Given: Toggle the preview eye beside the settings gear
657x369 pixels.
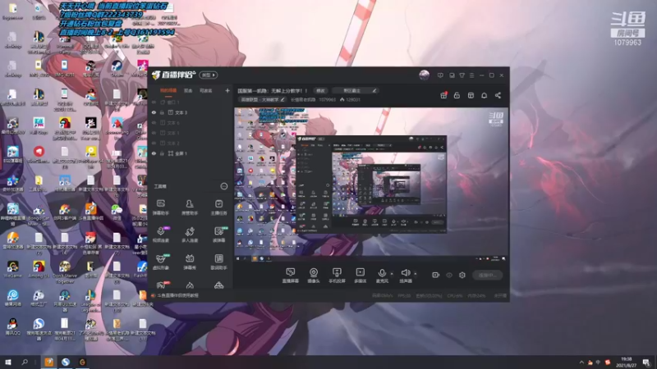Looking at the screenshot, I should (449, 275).
